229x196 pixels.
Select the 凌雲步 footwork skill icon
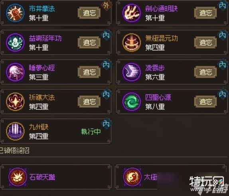point(132,72)
